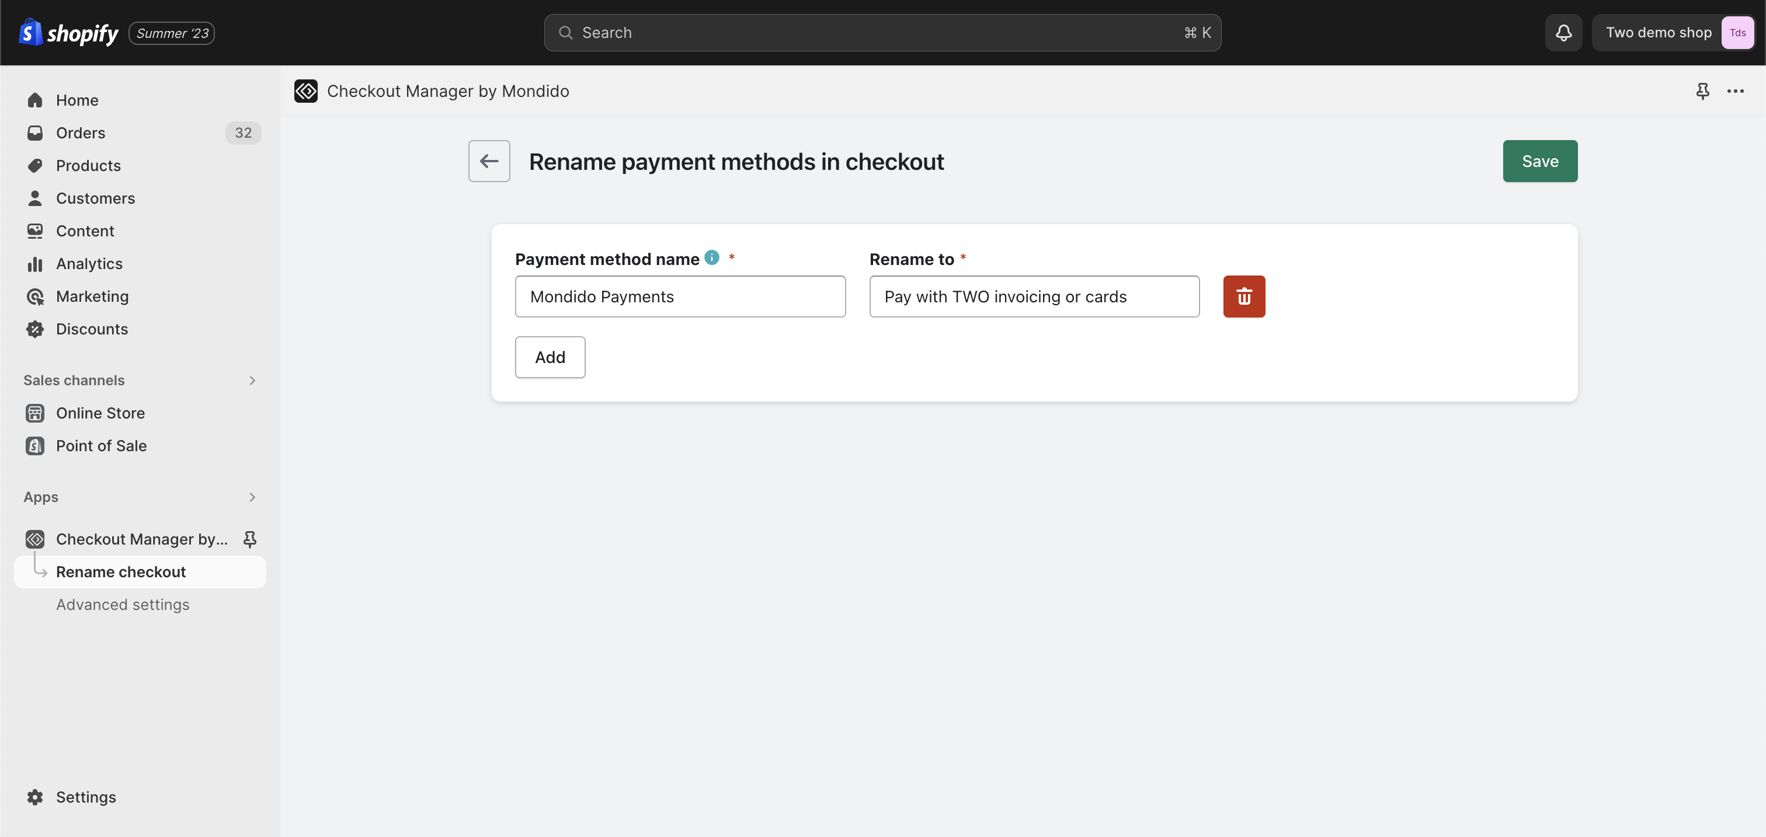Screen dimensions: 1766x837
Task: Open Customers page
Action: coord(140,198)
